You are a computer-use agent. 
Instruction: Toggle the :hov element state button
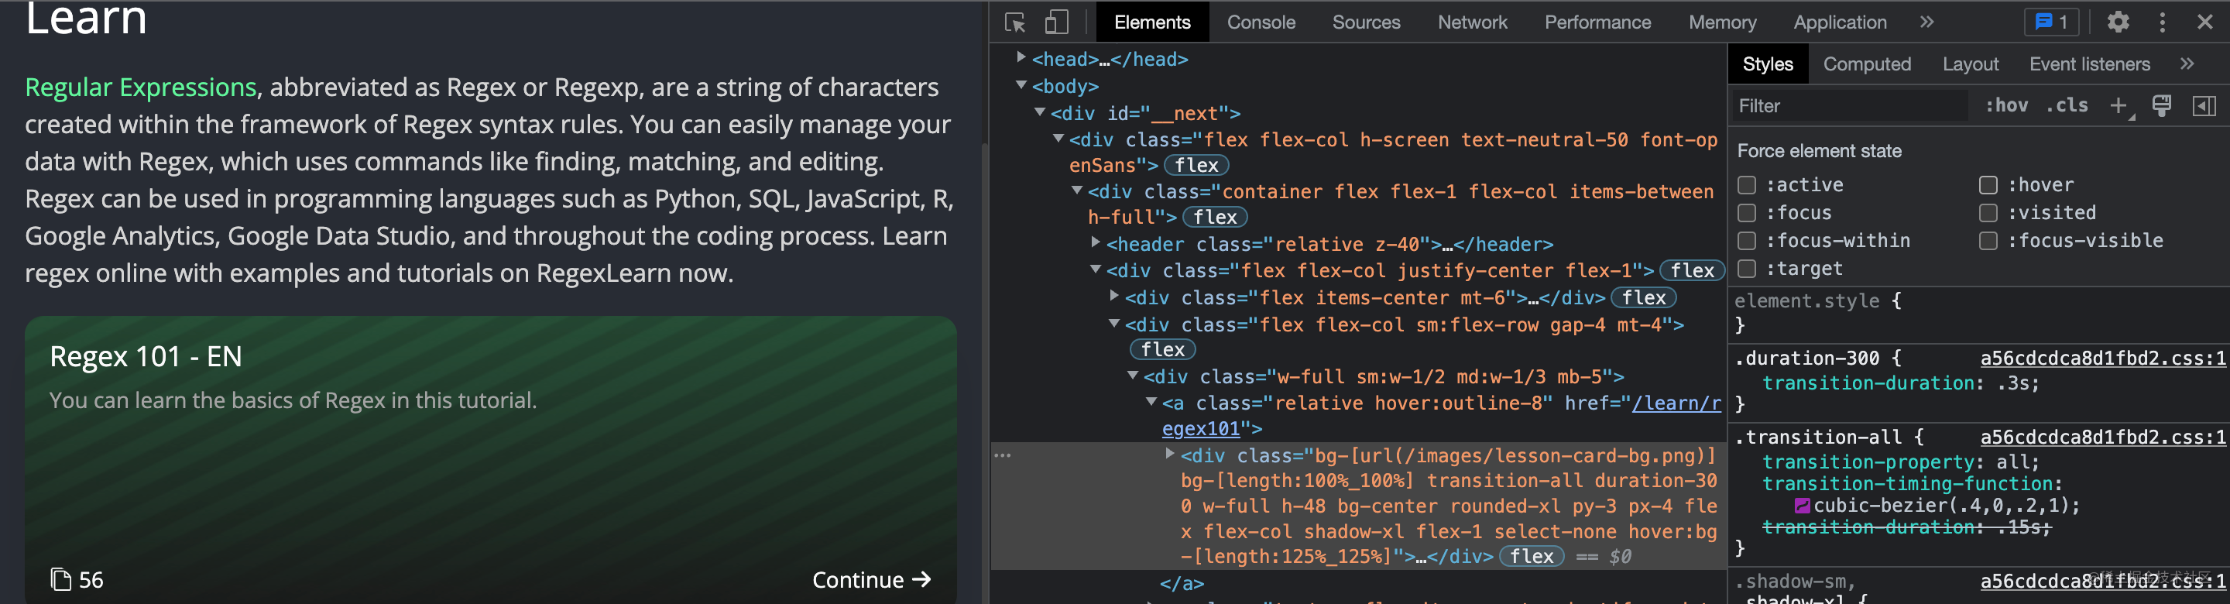point(2005,105)
